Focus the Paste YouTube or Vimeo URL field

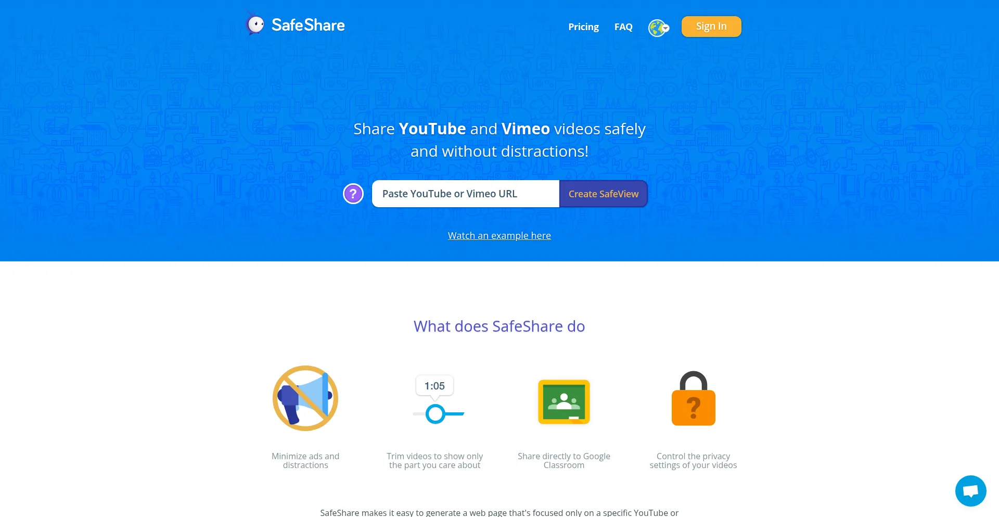point(466,194)
